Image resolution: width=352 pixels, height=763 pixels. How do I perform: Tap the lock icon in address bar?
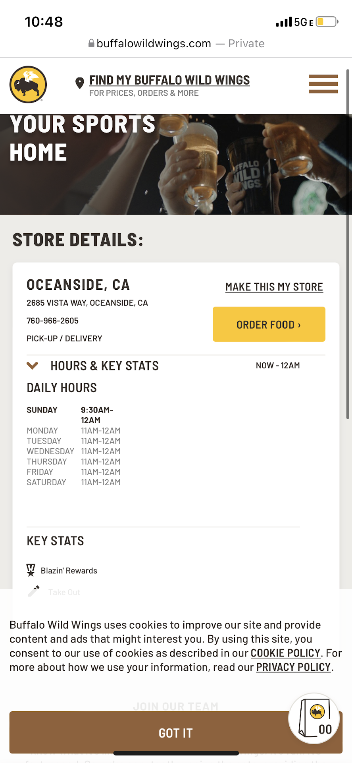coord(91,43)
